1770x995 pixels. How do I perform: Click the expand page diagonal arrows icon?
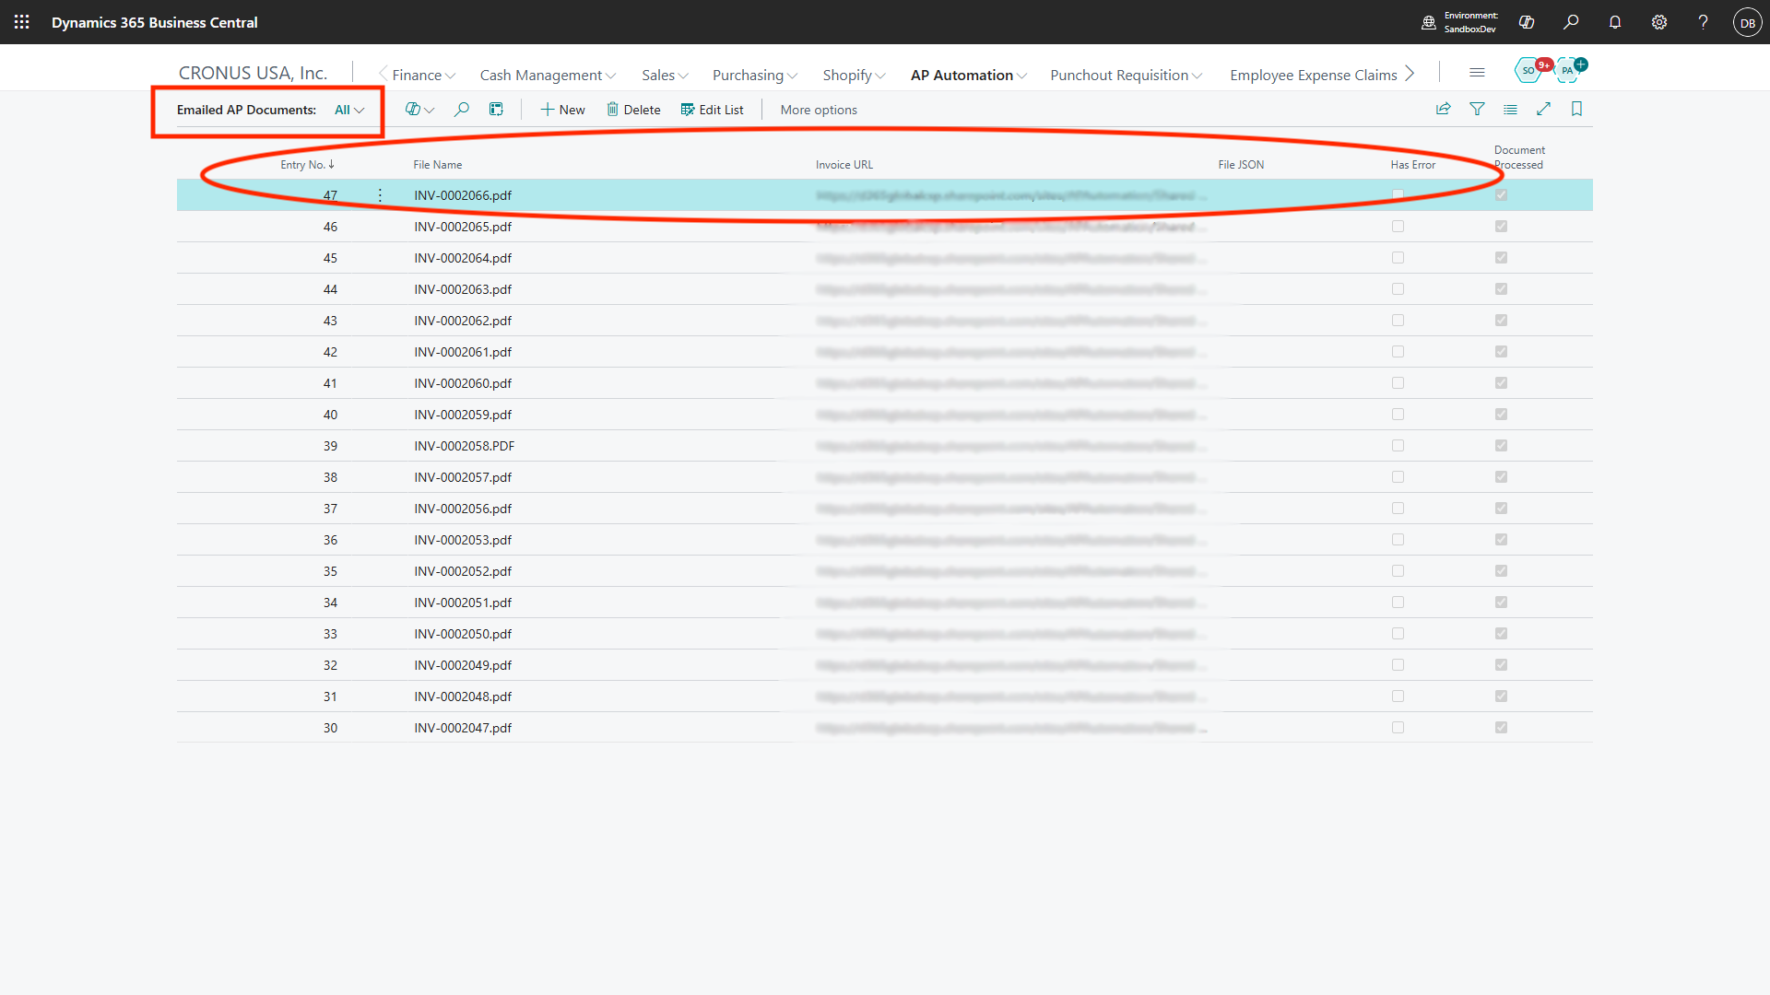pos(1543,110)
